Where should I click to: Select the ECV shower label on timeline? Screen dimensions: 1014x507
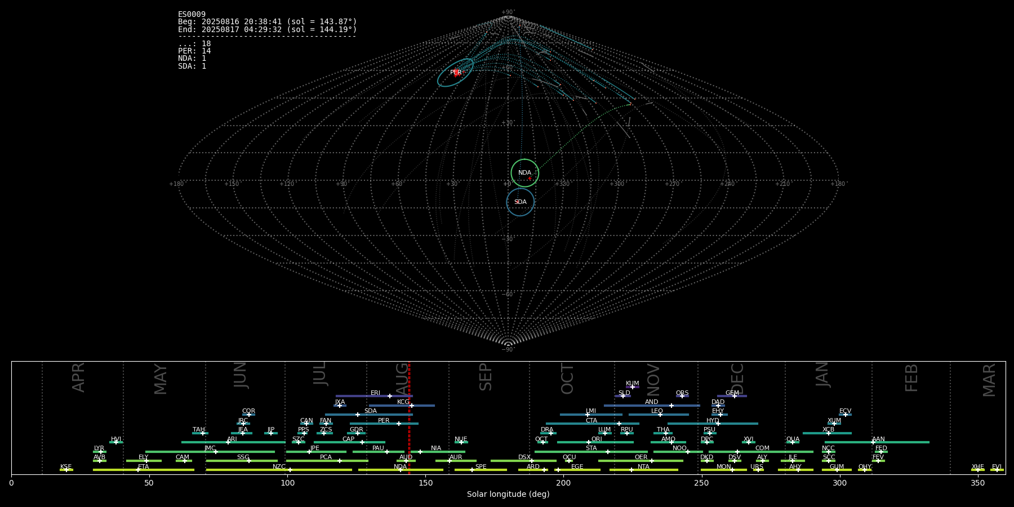[845, 411]
